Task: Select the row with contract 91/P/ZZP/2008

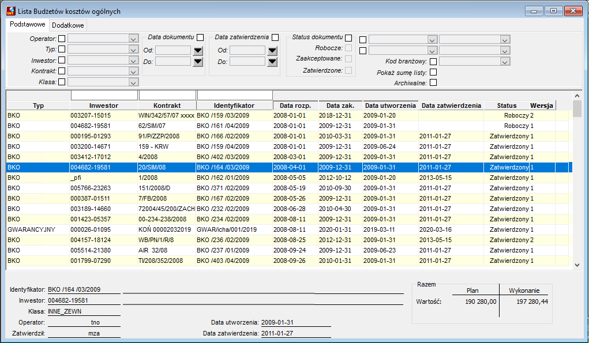Action: (x=289, y=136)
